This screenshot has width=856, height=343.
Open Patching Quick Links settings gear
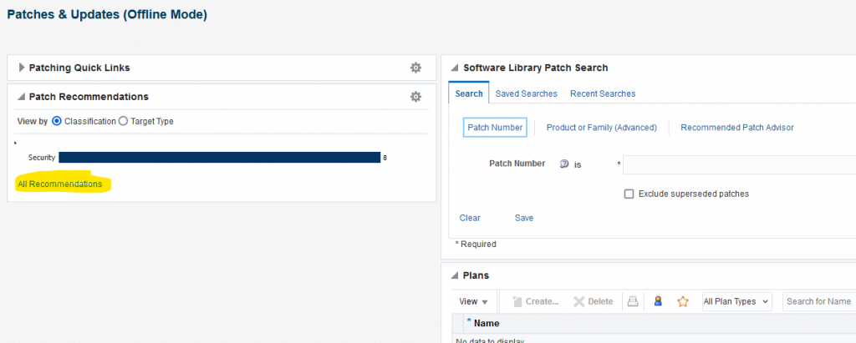(415, 68)
